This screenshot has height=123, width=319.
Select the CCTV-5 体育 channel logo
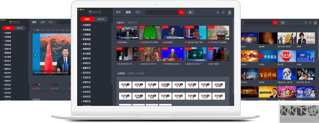click(205, 85)
